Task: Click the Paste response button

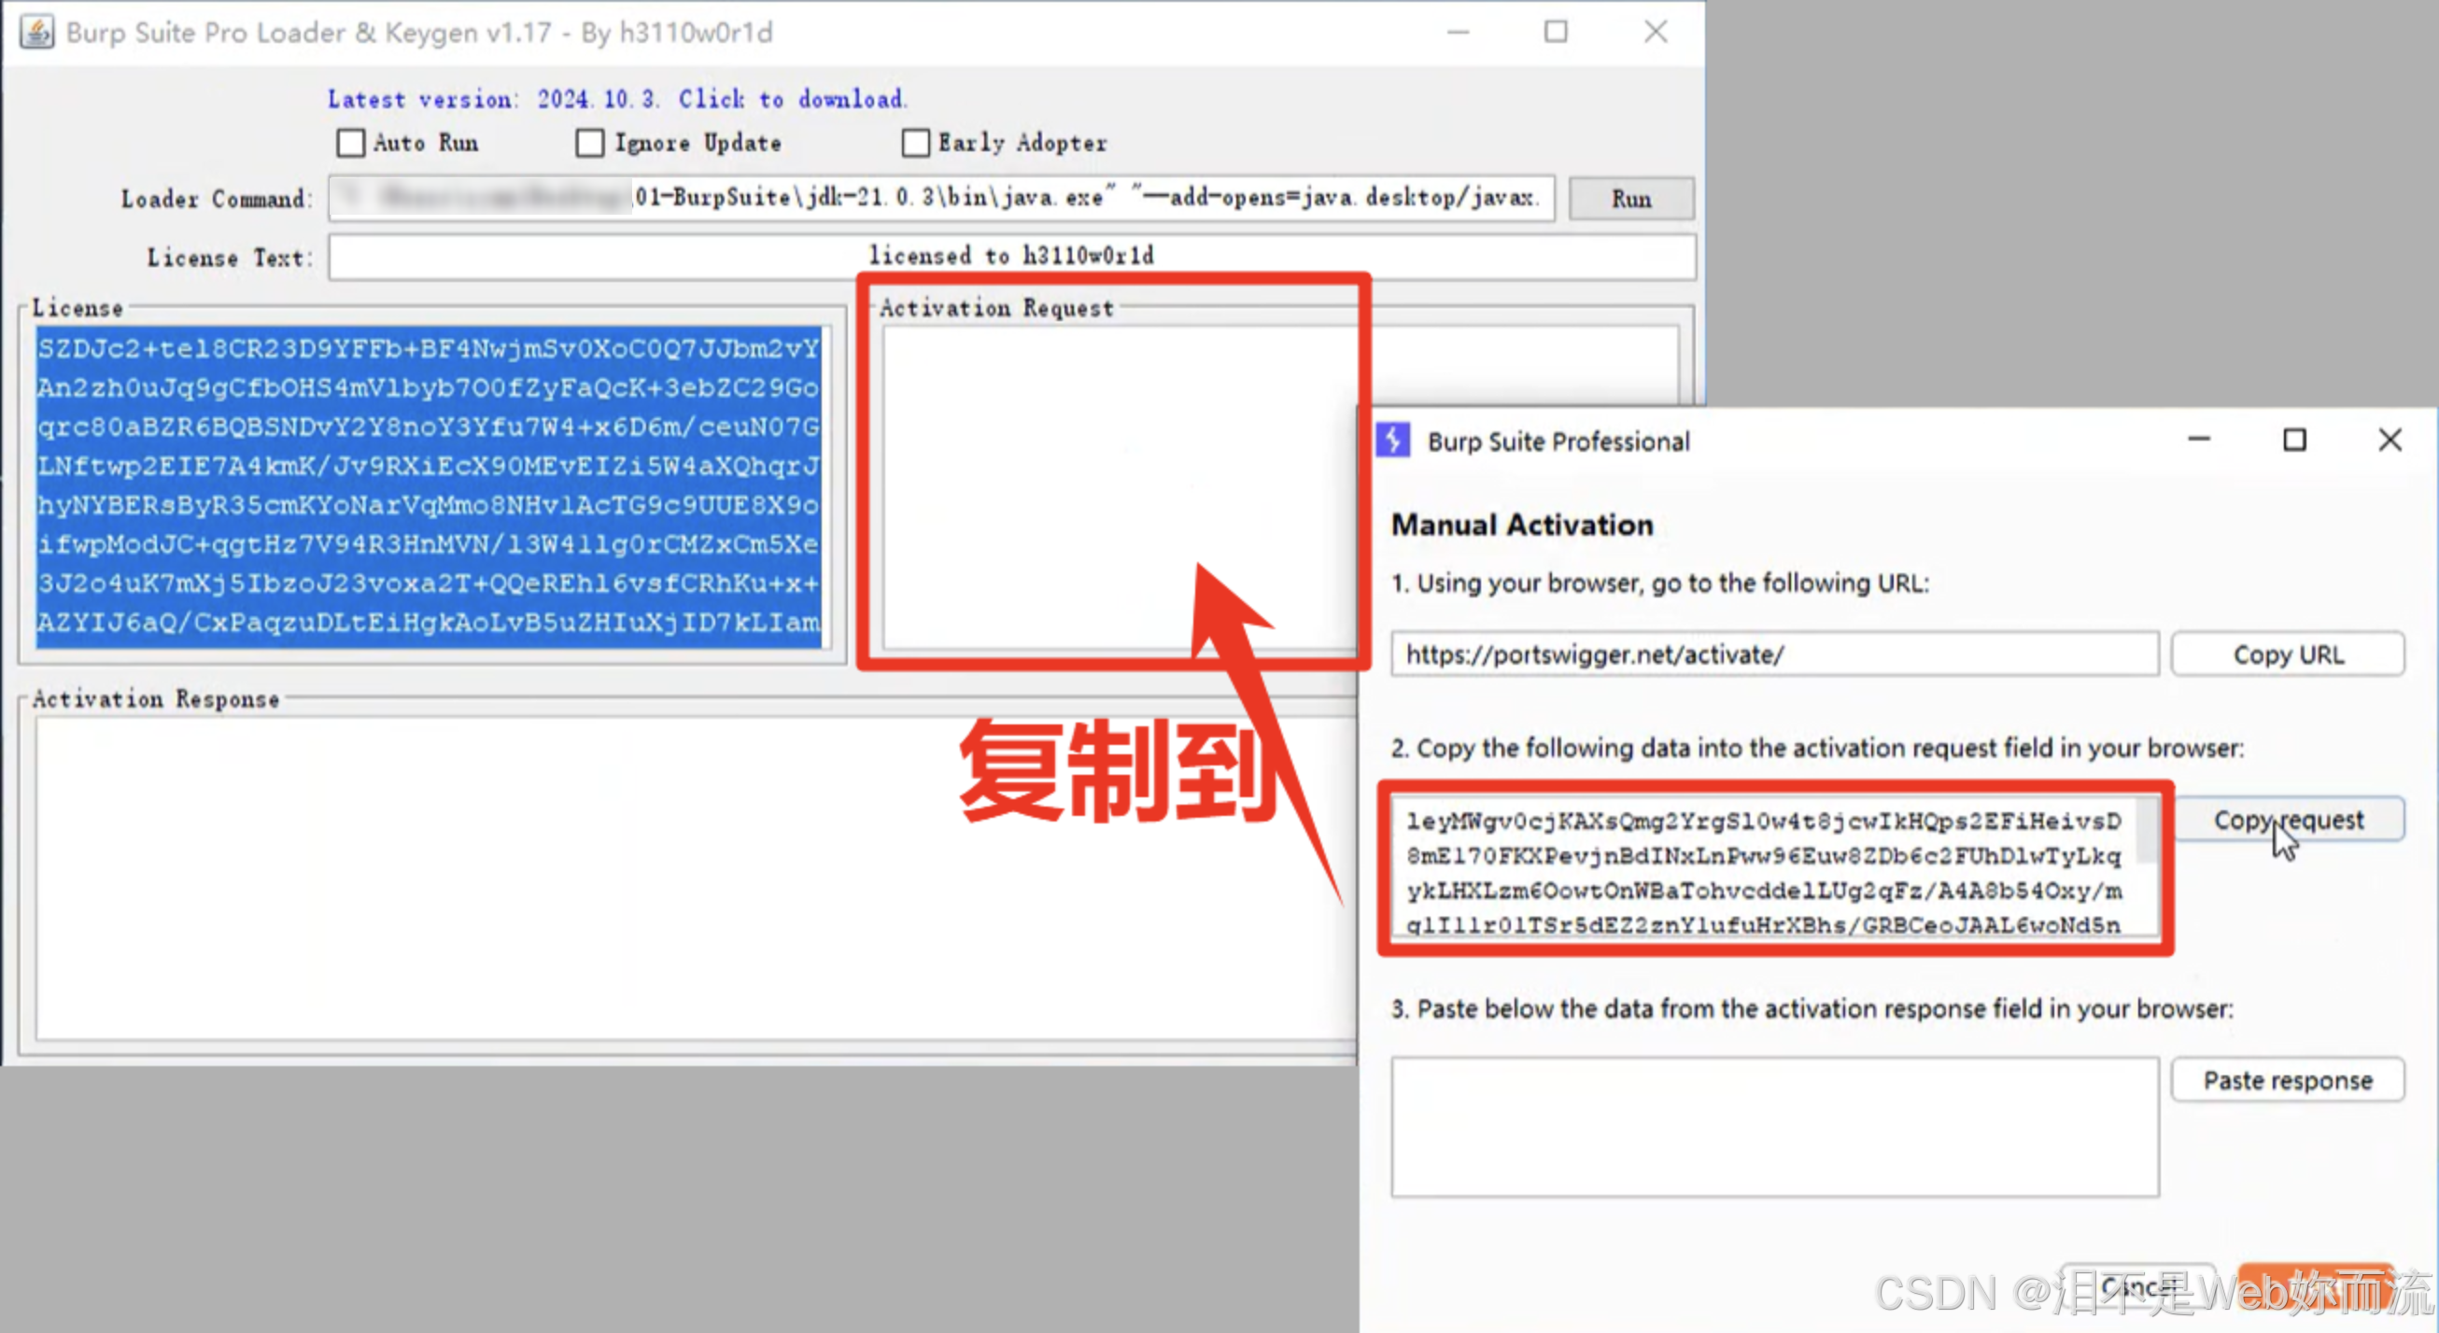Action: click(2288, 1080)
